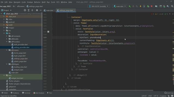Open widgets.dart in project tree
The image size is (174, 97).
coord(18,70)
